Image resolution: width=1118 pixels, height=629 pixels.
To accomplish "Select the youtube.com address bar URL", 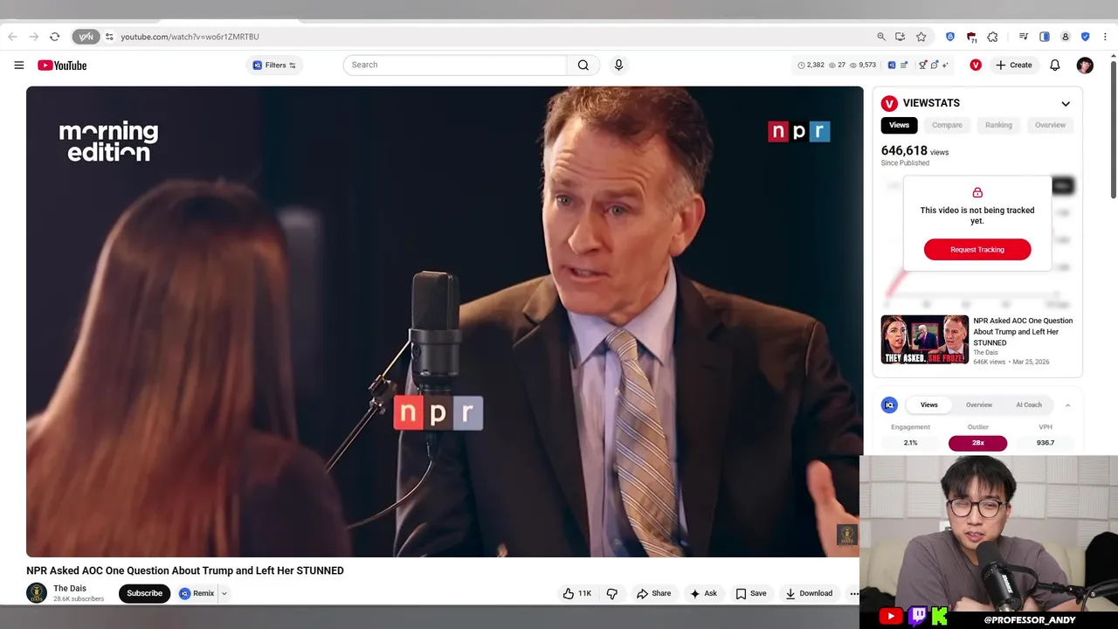I will tap(190, 37).
